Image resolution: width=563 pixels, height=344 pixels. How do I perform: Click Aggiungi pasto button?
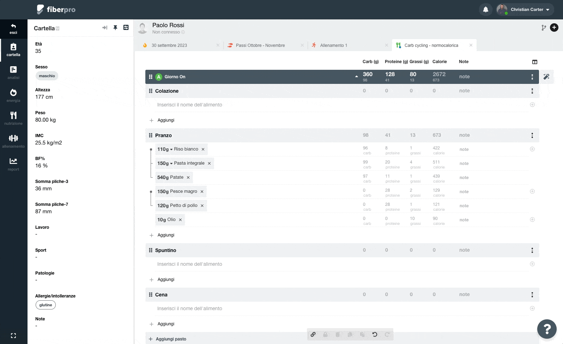click(168, 339)
